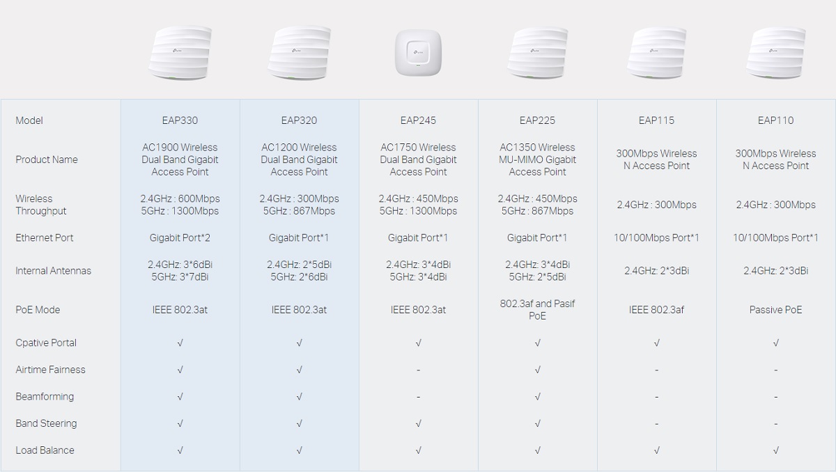Click the Airtime Fairness row label
This screenshot has height=472, width=836.
pos(51,370)
